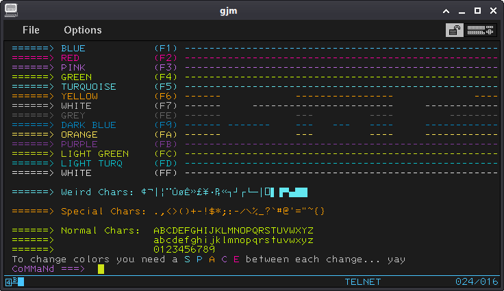Screen dimensions: 504x291
Task: Click the GREEN color label
Action: tap(77, 77)
